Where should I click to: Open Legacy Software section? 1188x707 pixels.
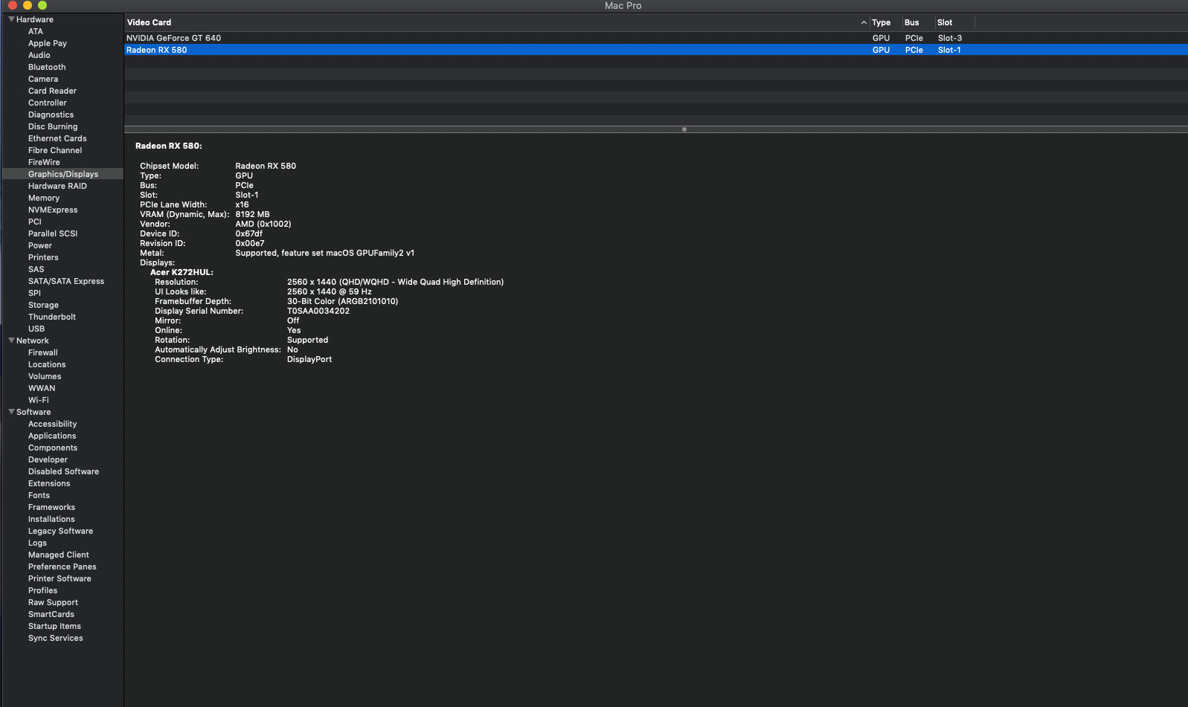point(60,531)
